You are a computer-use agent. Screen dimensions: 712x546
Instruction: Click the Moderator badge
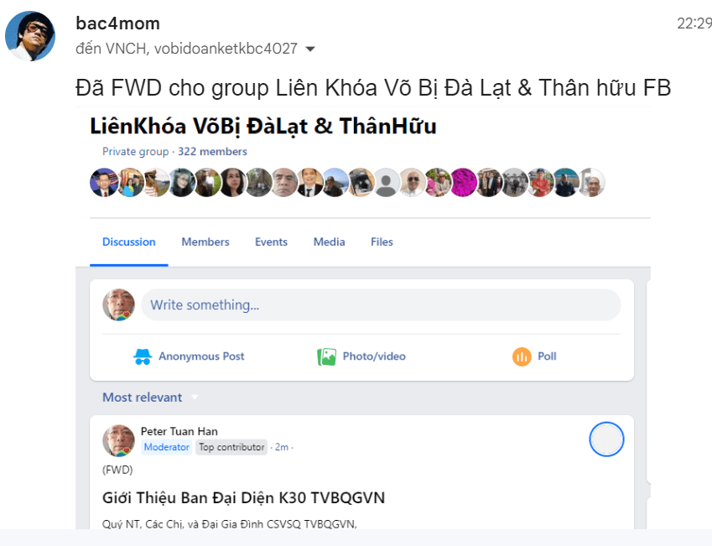pyautogui.click(x=167, y=447)
